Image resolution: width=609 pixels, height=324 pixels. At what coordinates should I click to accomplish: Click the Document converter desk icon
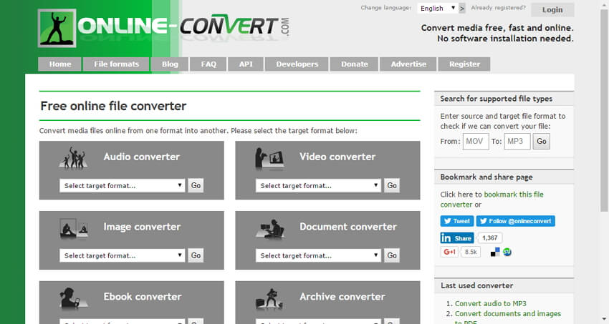tap(270, 229)
